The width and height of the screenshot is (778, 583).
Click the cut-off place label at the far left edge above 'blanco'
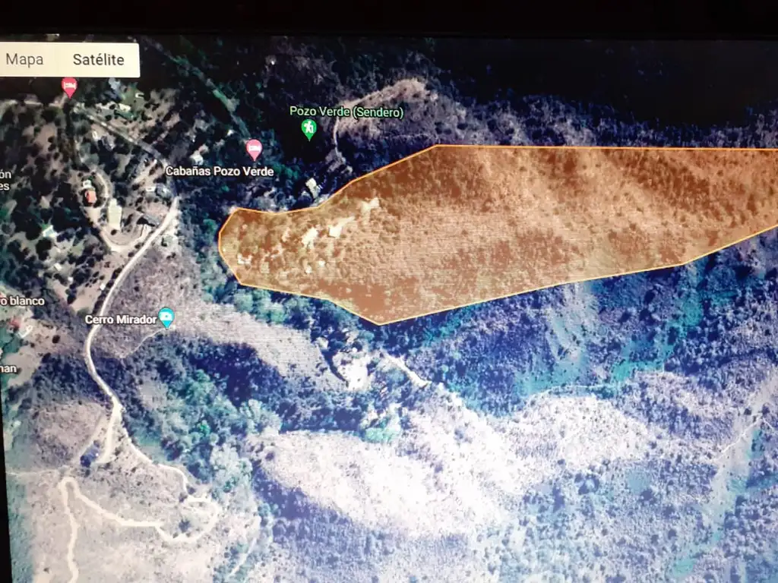(x=5, y=179)
